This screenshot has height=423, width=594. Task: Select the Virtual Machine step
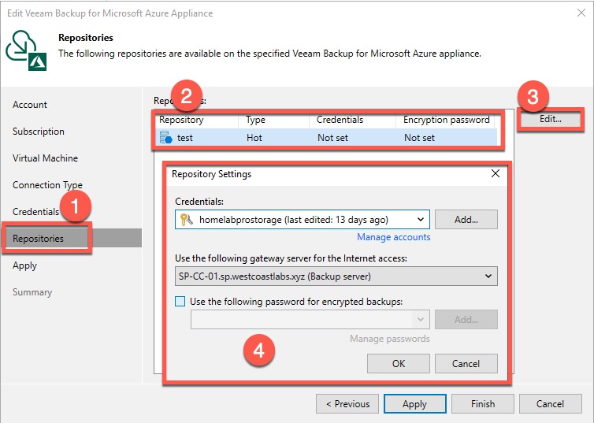pyautogui.click(x=45, y=158)
